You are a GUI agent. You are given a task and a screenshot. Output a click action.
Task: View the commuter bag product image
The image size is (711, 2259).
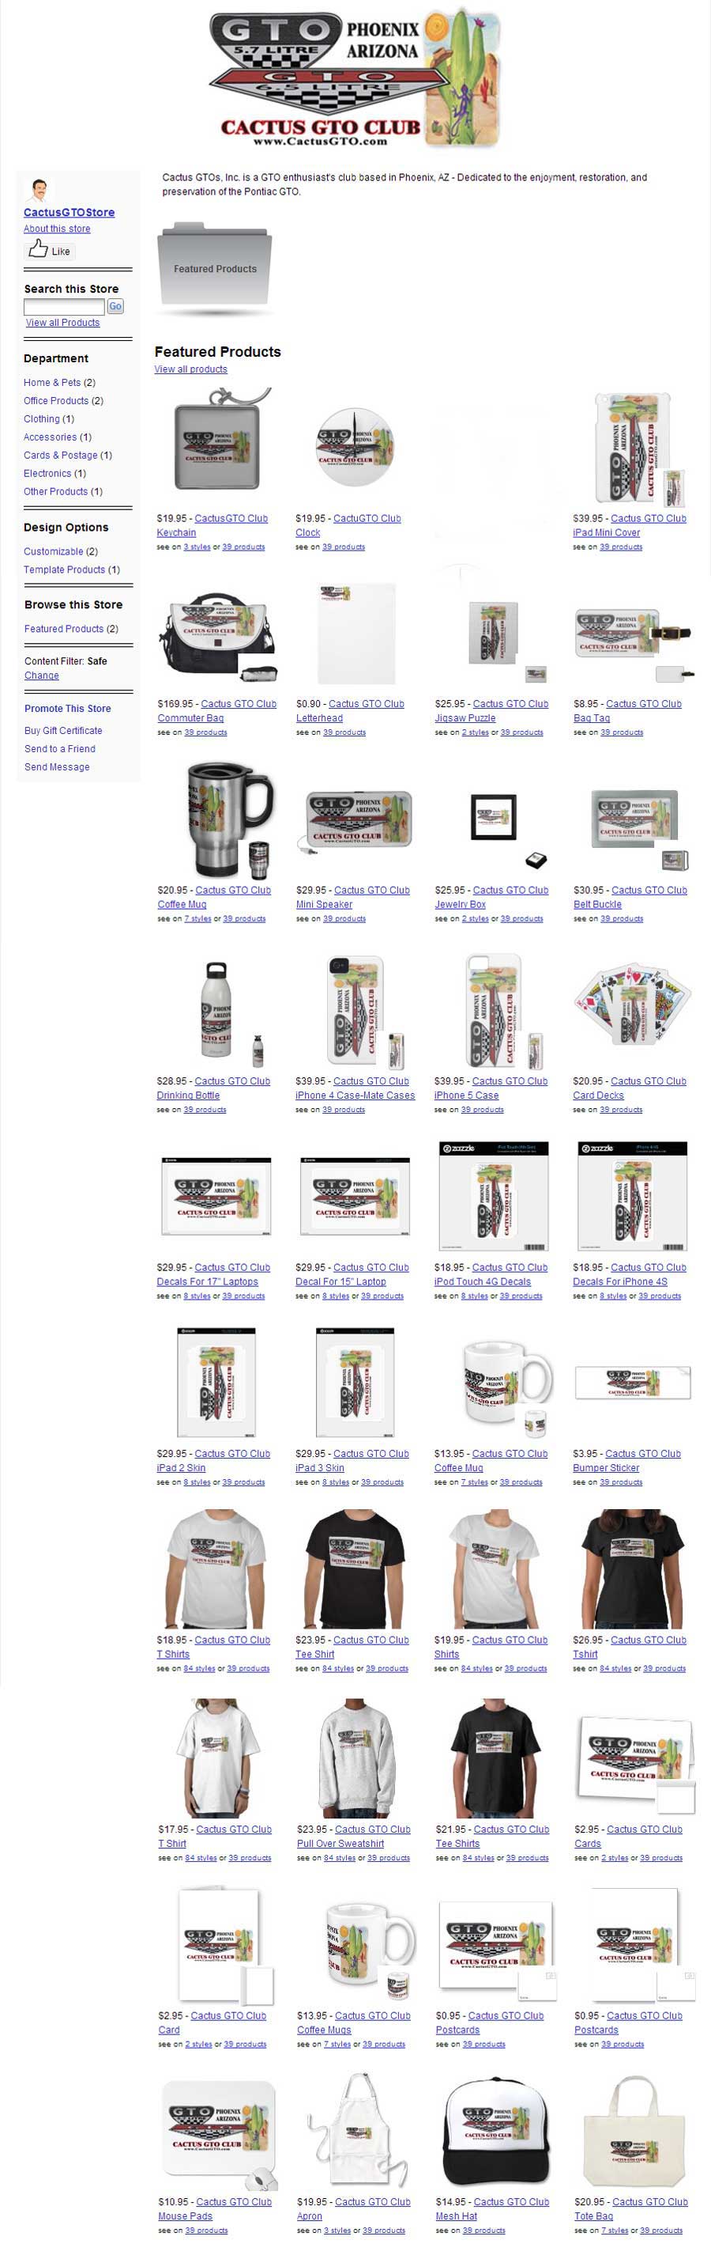[x=218, y=633]
